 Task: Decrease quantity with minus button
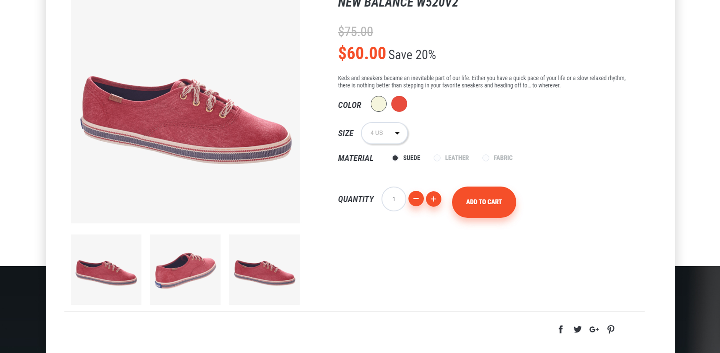click(416, 199)
